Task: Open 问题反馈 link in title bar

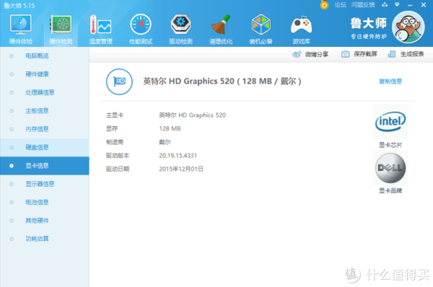Action: (363, 5)
